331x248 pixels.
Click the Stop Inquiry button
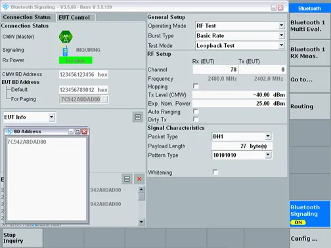(x=22, y=238)
